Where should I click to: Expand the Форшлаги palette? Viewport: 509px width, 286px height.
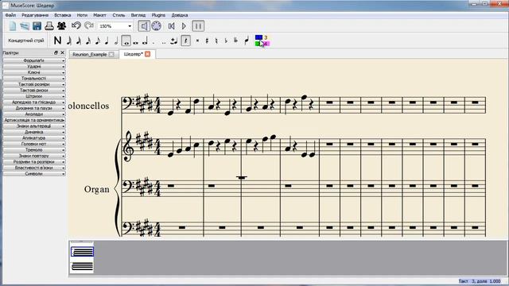(x=34, y=60)
